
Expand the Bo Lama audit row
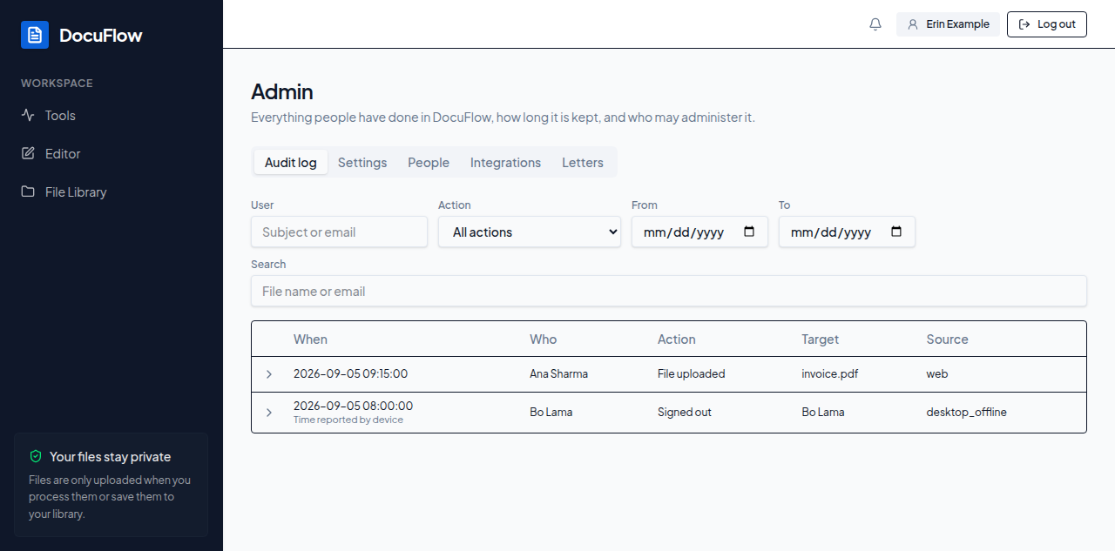269,412
